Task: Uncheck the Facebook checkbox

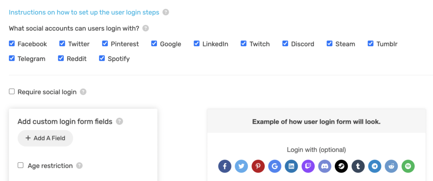Action: tap(11, 43)
